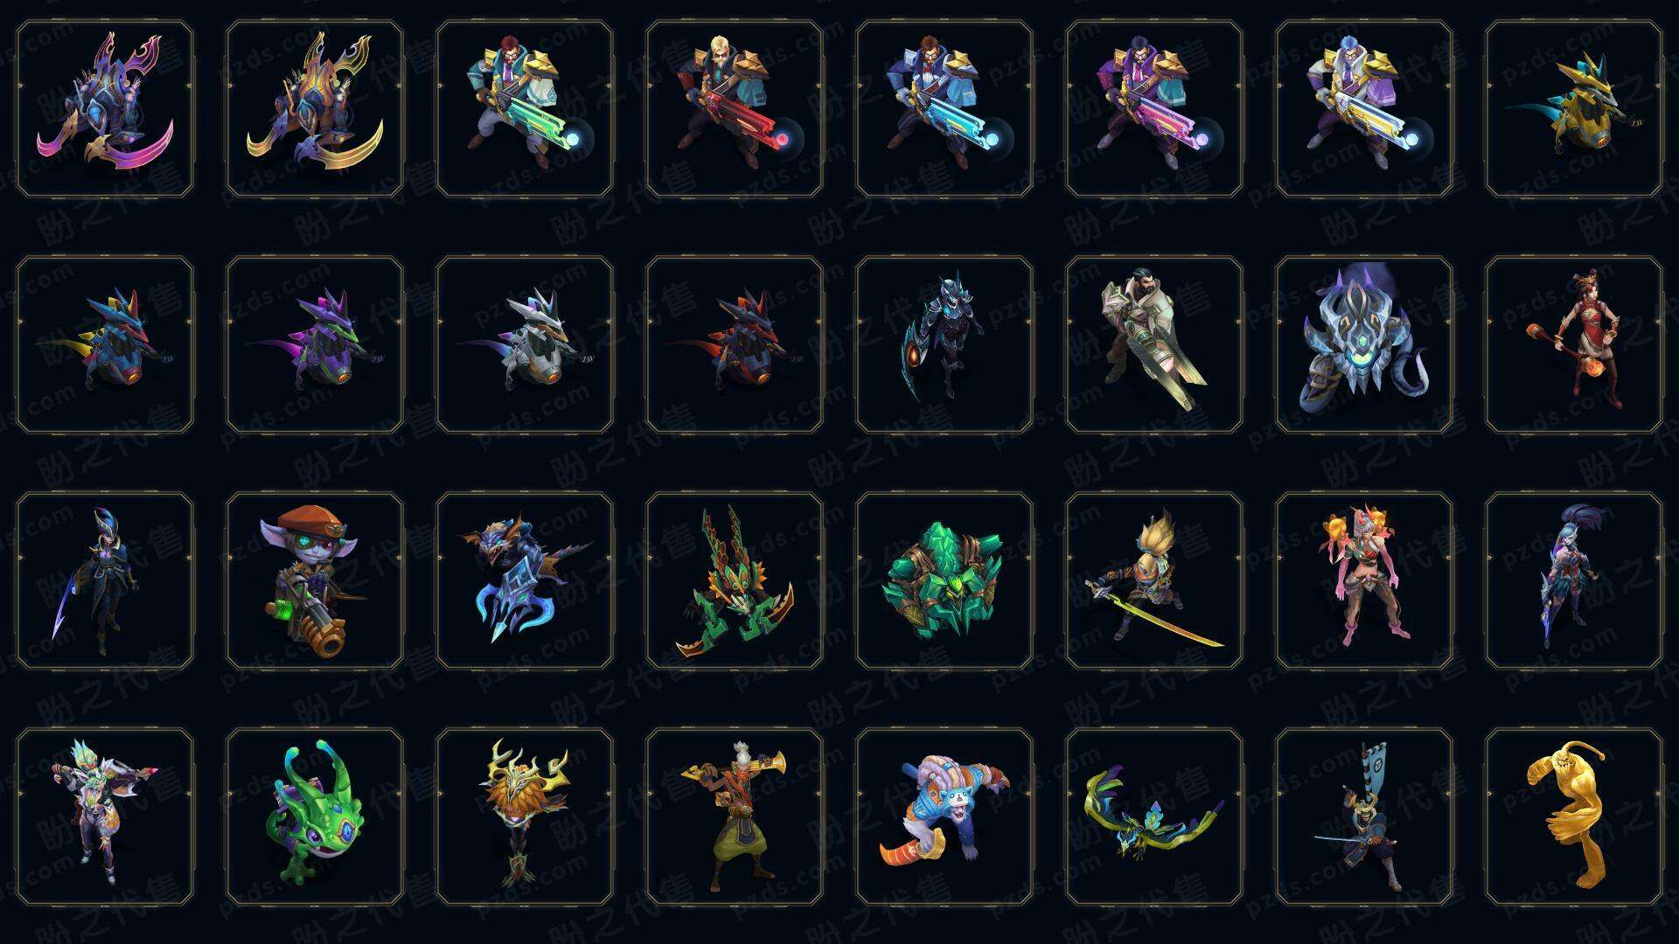
Task: Pick the gunner with the green rifle
Action: [525, 109]
